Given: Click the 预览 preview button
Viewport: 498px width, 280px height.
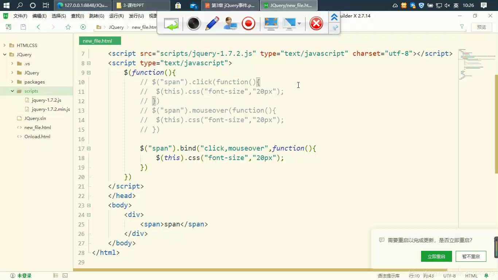Looking at the screenshot, I should click(482, 27).
